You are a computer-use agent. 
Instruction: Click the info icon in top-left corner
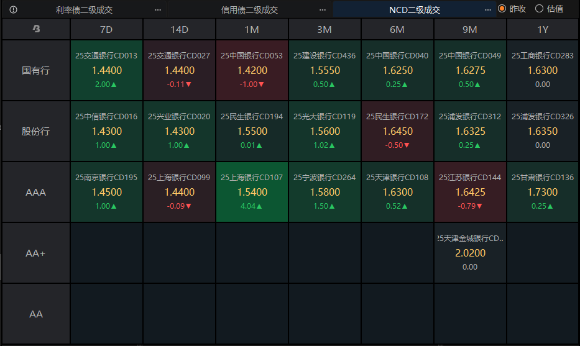13,9
